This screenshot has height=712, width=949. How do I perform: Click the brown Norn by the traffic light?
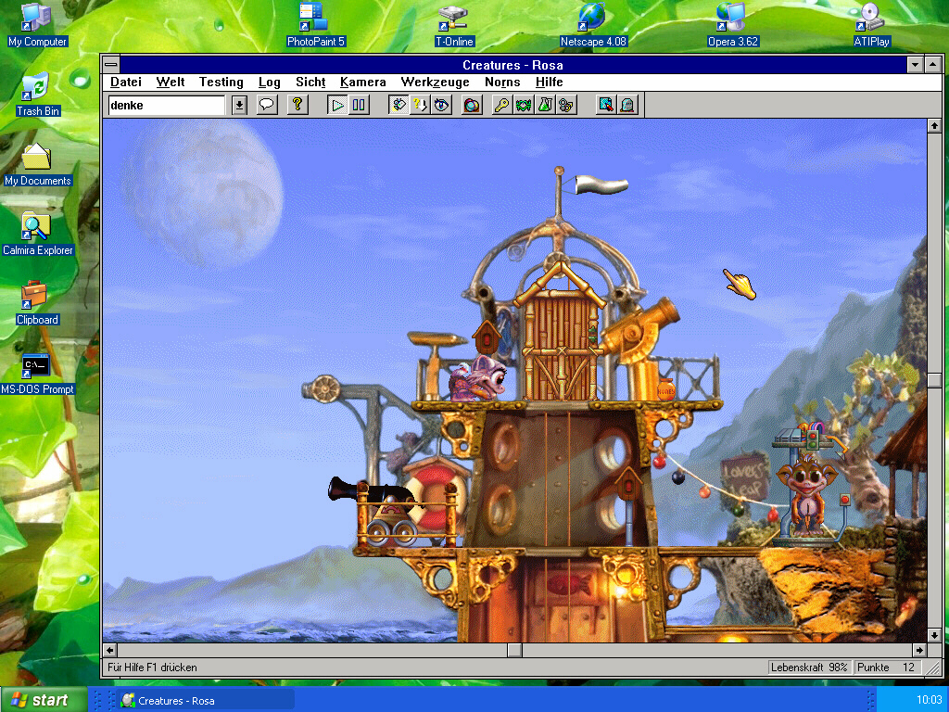[x=808, y=497]
